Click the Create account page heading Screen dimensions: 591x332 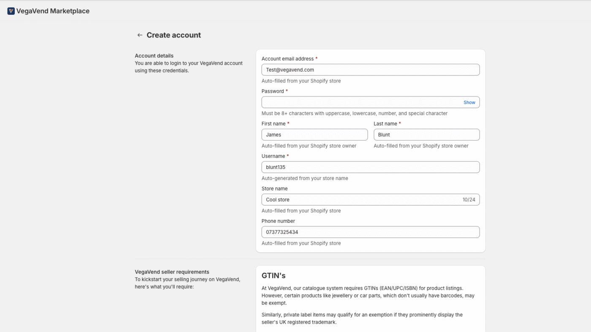[174, 35]
